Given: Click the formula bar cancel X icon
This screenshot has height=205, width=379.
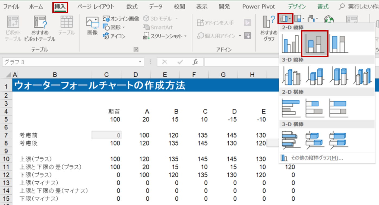Looking at the screenshot, I should (164, 62).
